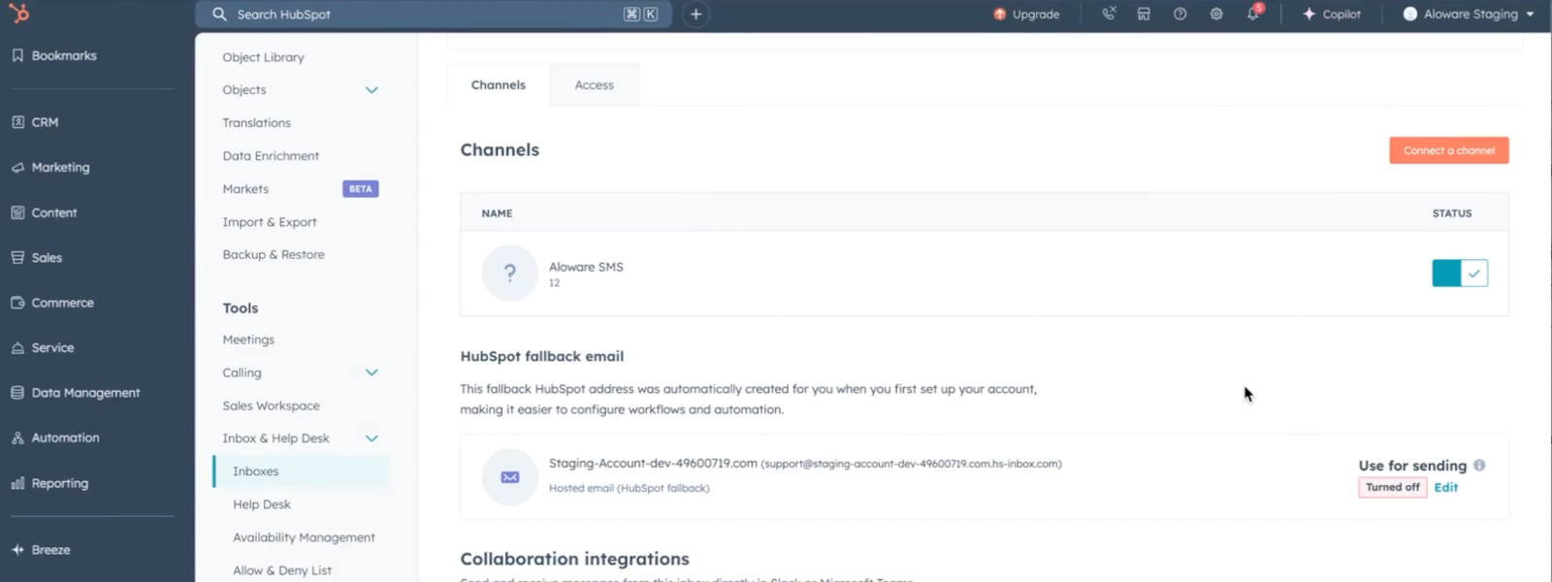Select Help Desk in settings sidebar

(262, 504)
